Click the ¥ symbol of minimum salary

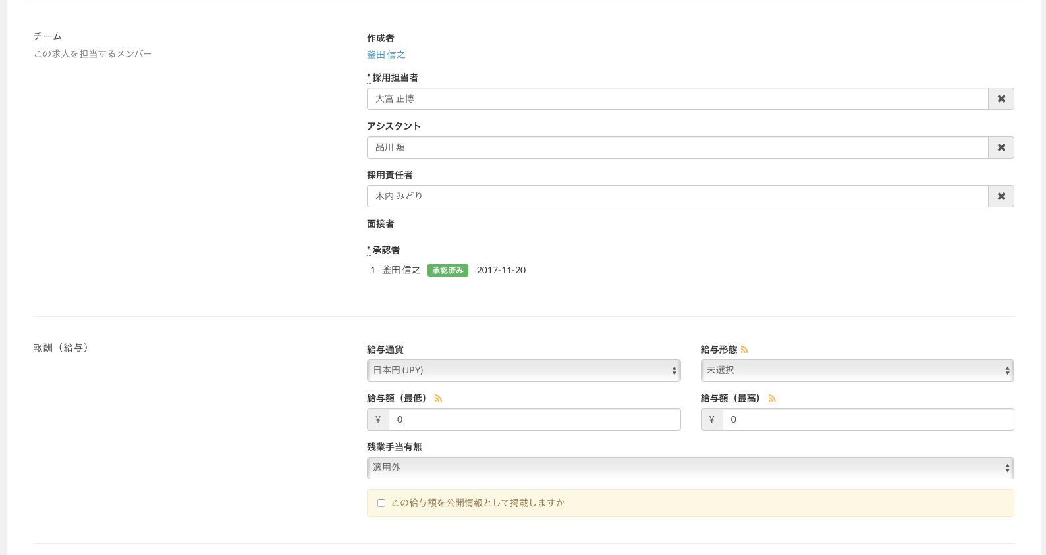[x=378, y=419]
